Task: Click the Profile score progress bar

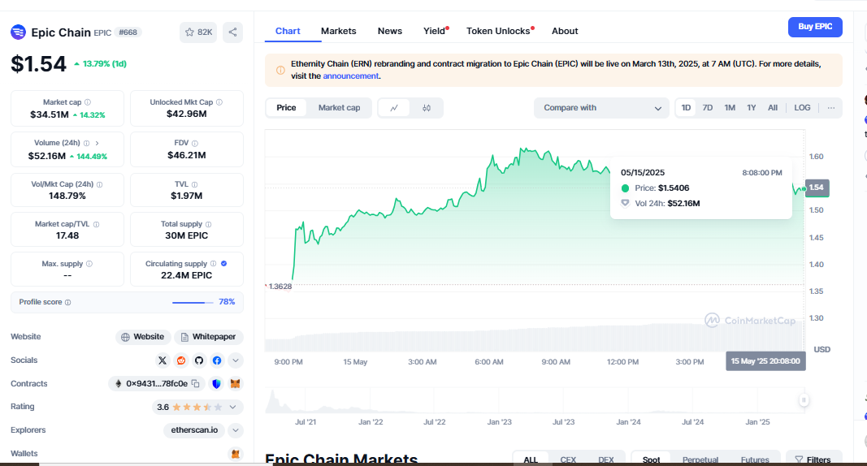Action: 193,303
